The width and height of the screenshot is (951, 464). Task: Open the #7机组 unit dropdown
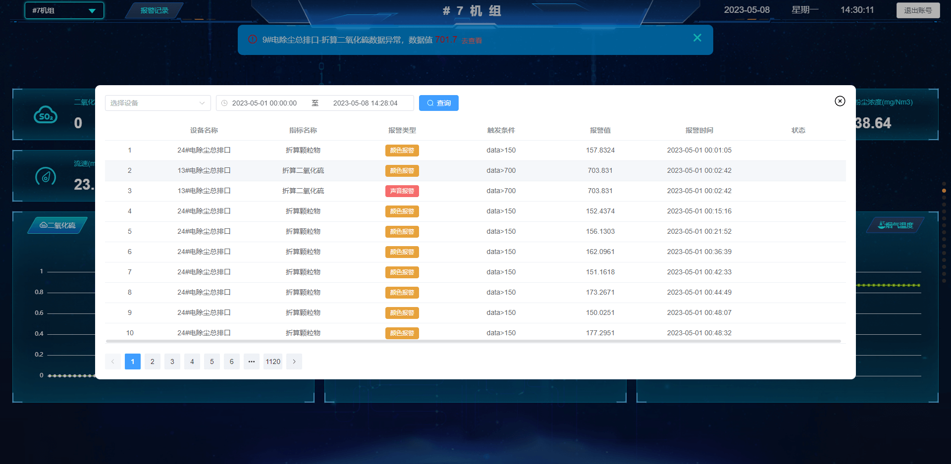[x=64, y=10]
